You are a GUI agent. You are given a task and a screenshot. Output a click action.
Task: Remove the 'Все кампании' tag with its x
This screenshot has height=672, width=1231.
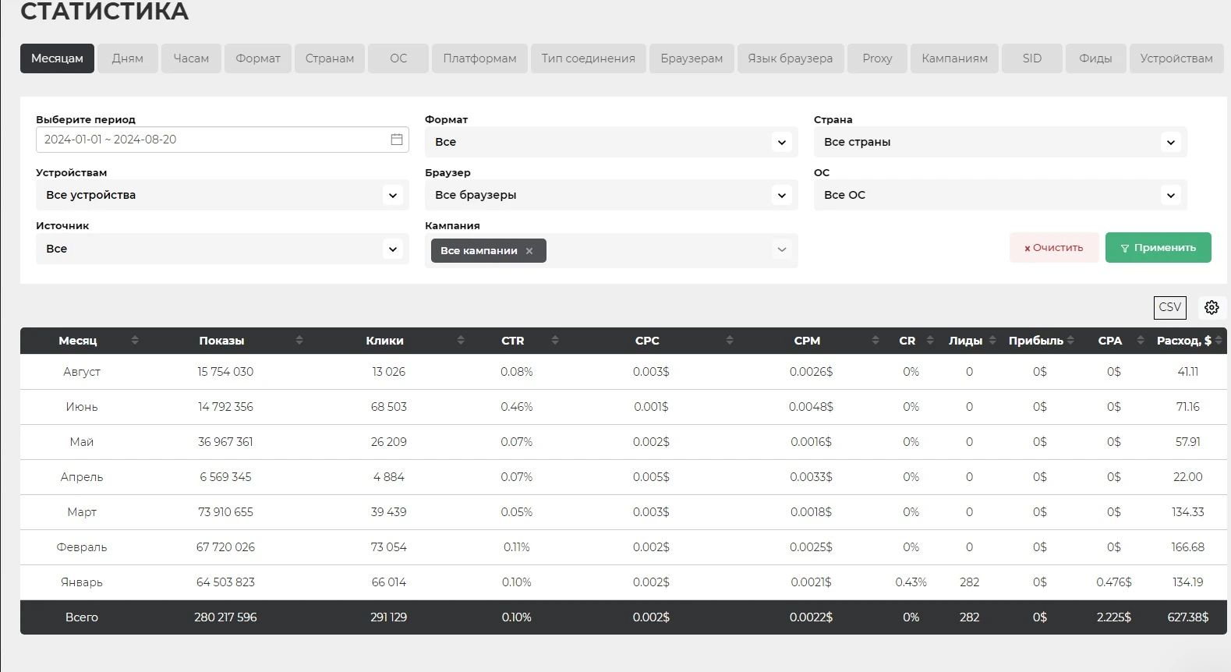pos(529,251)
